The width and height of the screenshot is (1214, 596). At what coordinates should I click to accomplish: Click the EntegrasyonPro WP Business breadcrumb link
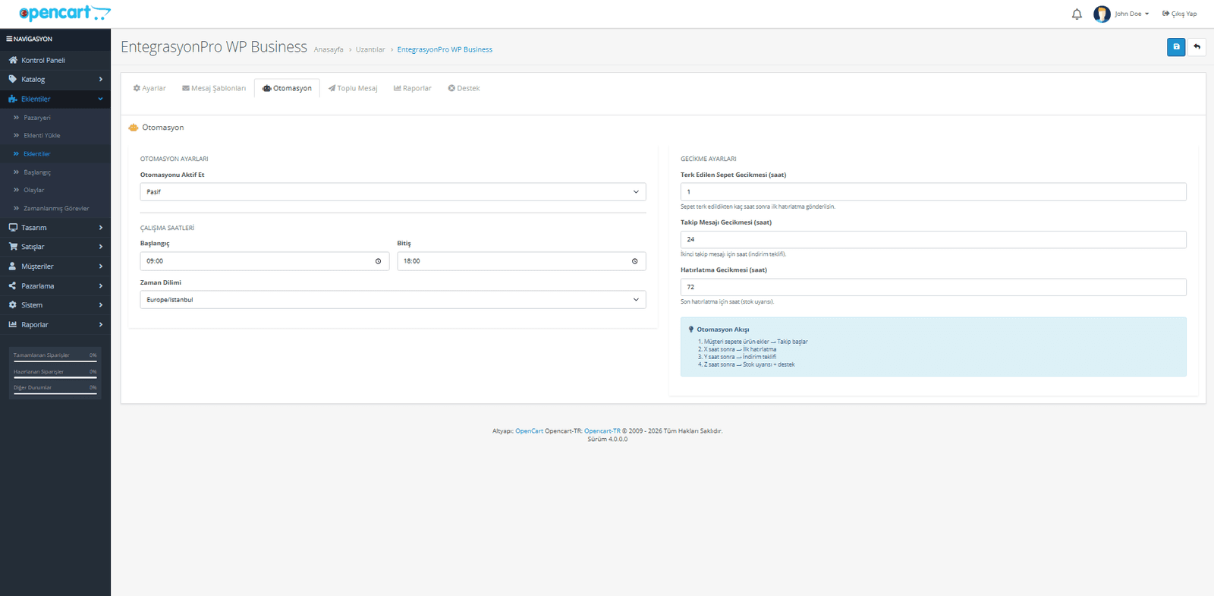445,50
